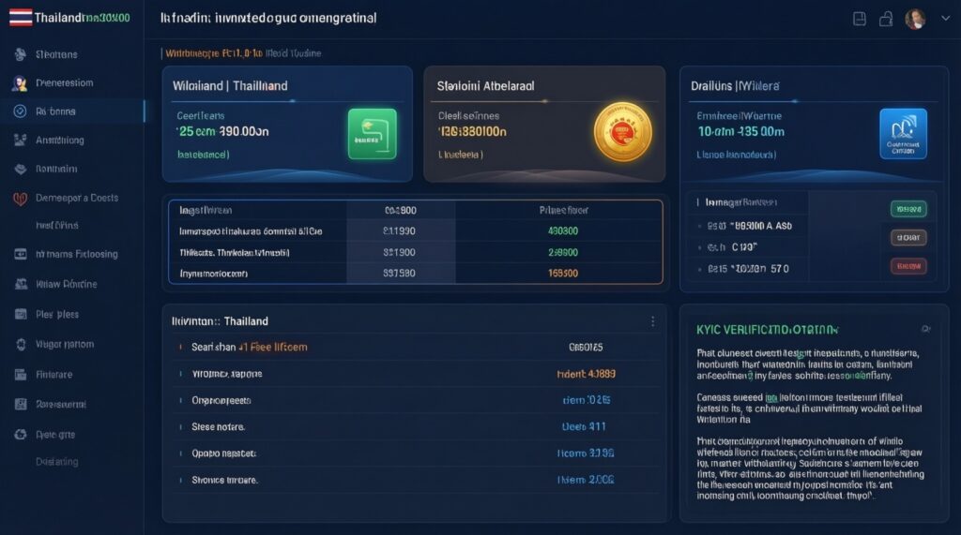Click the hdent 4.1888 value
This screenshot has width=961, height=535.
586,374
